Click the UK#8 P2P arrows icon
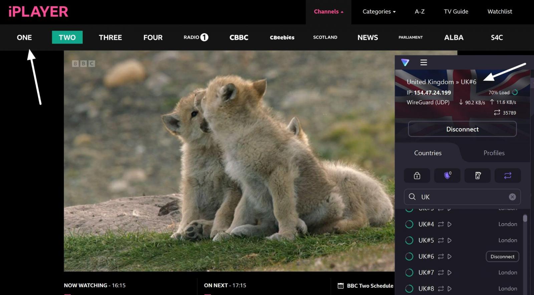This screenshot has width=534, height=295. pyautogui.click(x=441, y=289)
